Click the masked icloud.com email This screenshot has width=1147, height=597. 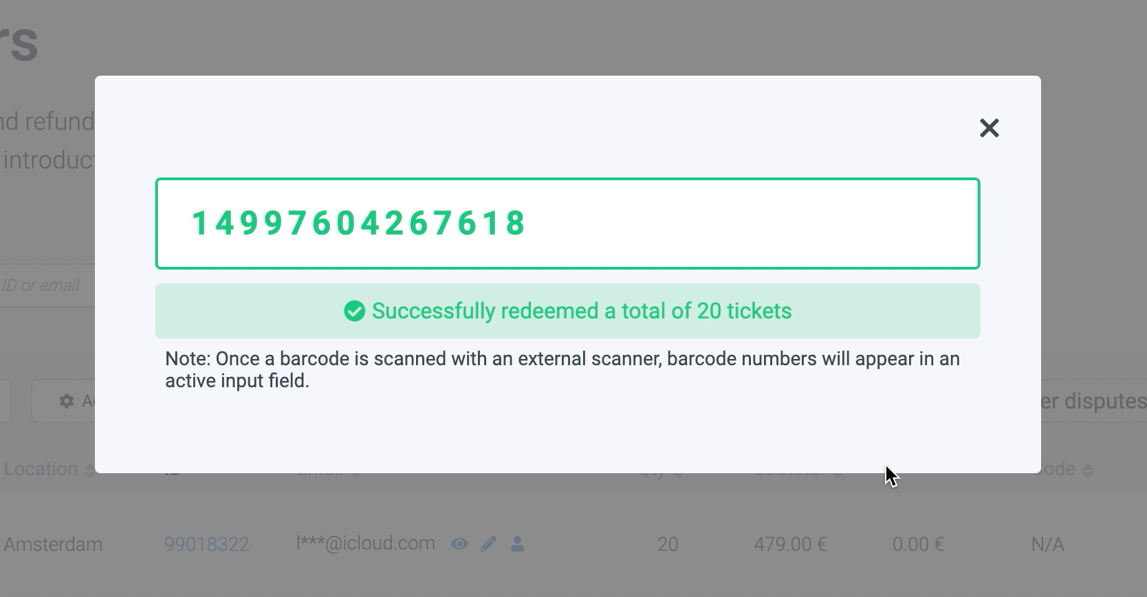(x=366, y=543)
